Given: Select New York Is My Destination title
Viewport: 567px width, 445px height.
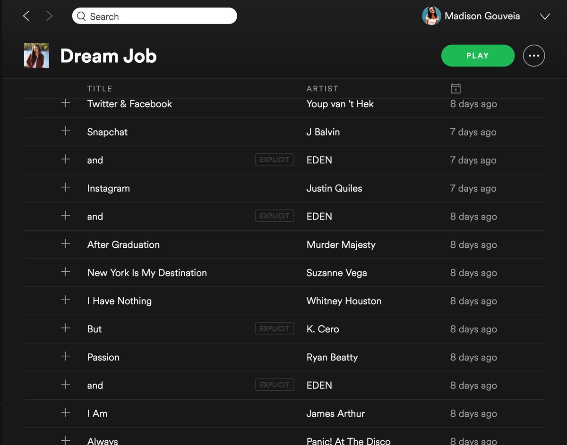Looking at the screenshot, I should 147,273.
